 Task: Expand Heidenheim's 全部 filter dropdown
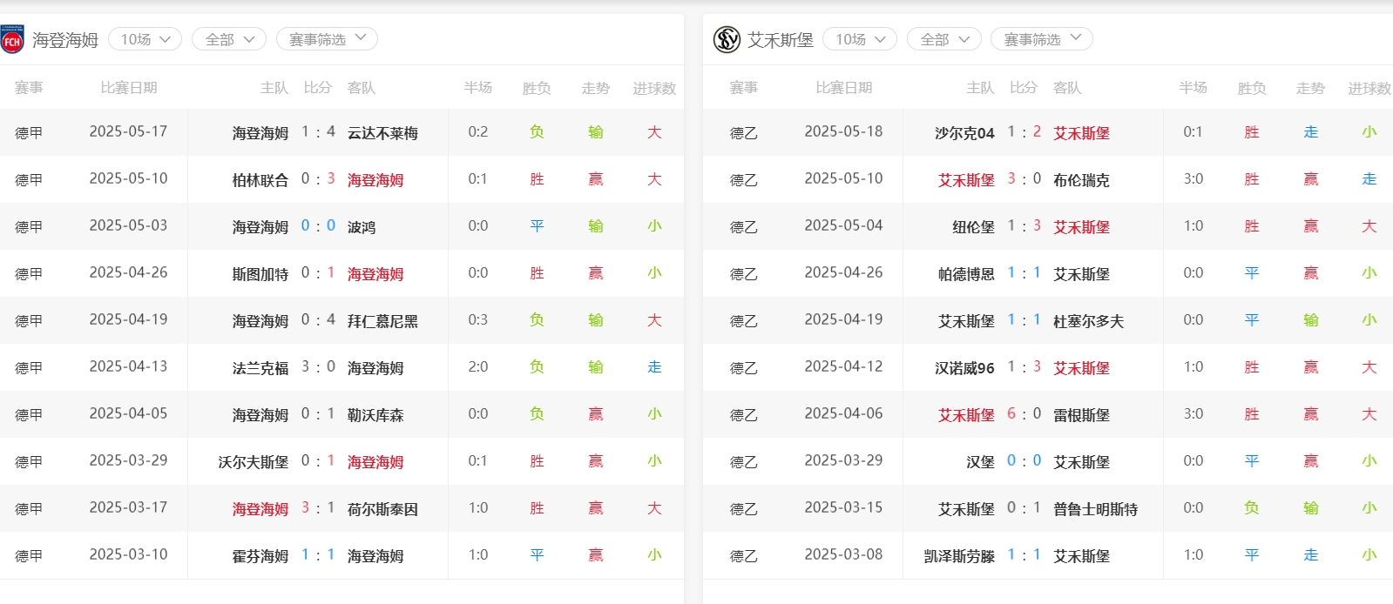click(x=229, y=39)
